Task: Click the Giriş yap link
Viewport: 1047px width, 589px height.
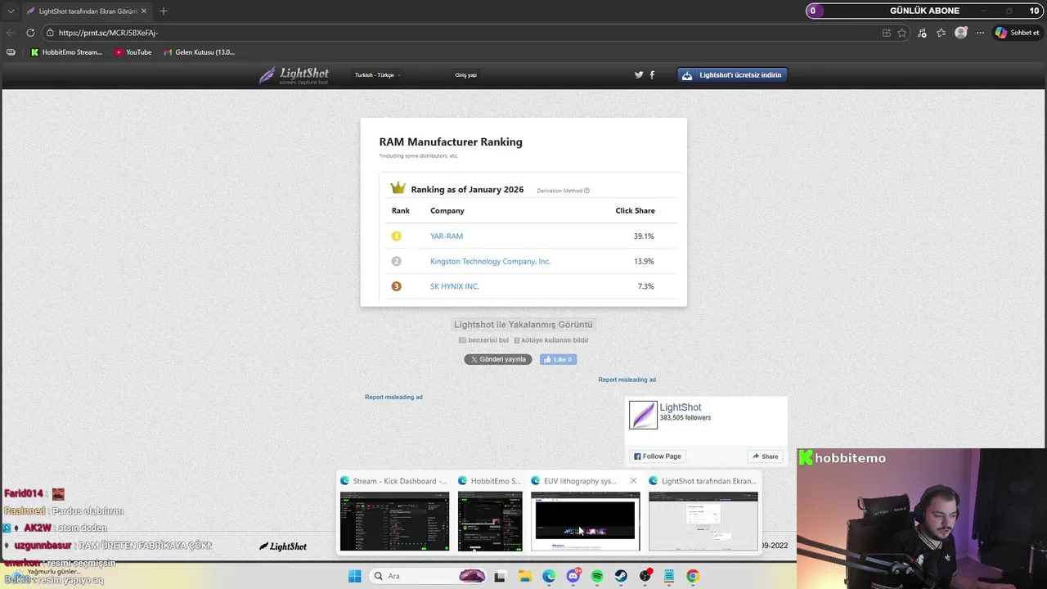Action: [x=465, y=75]
